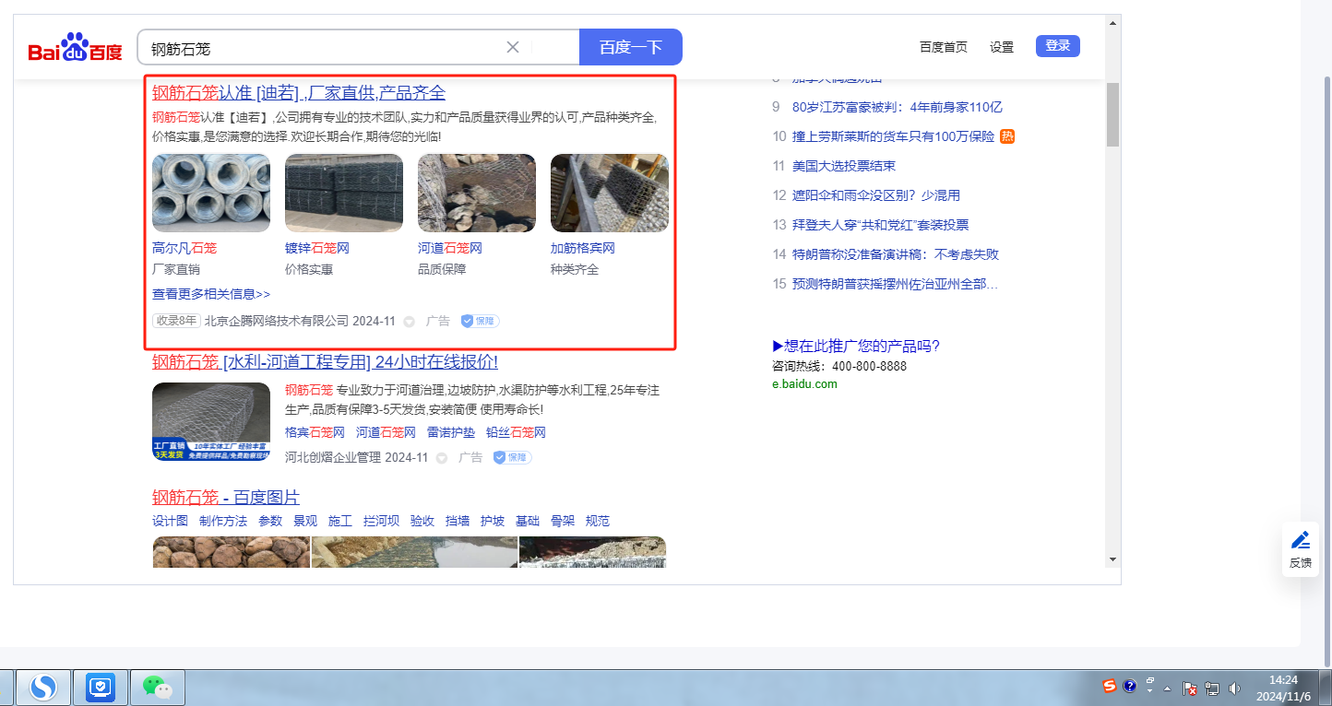This screenshot has height=706, width=1332.
Task: Open hot item 9 about 江苏富豪
Action: [x=898, y=107]
